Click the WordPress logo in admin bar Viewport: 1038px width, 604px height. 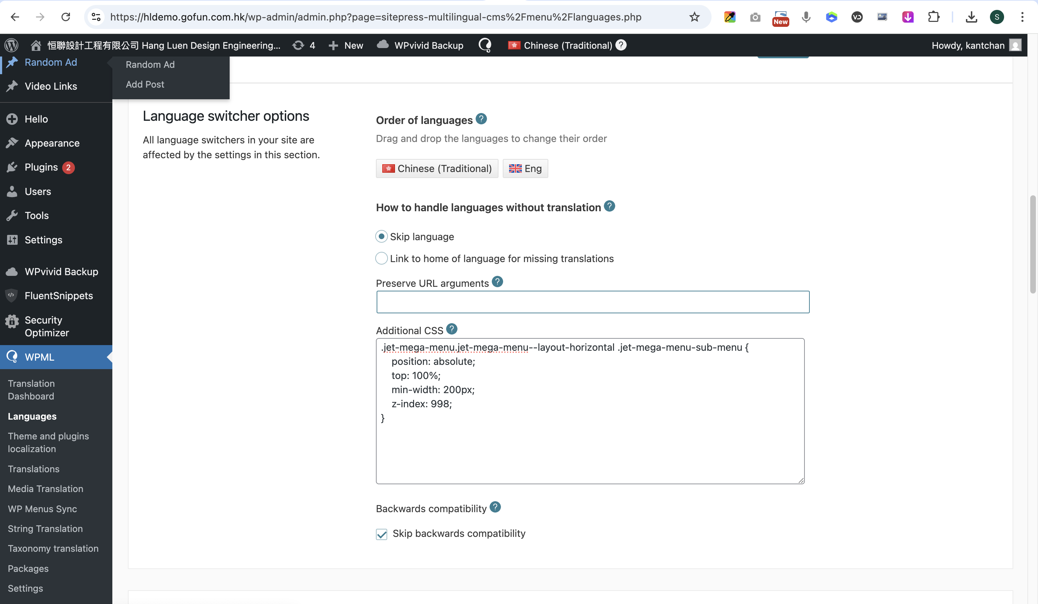click(x=12, y=45)
